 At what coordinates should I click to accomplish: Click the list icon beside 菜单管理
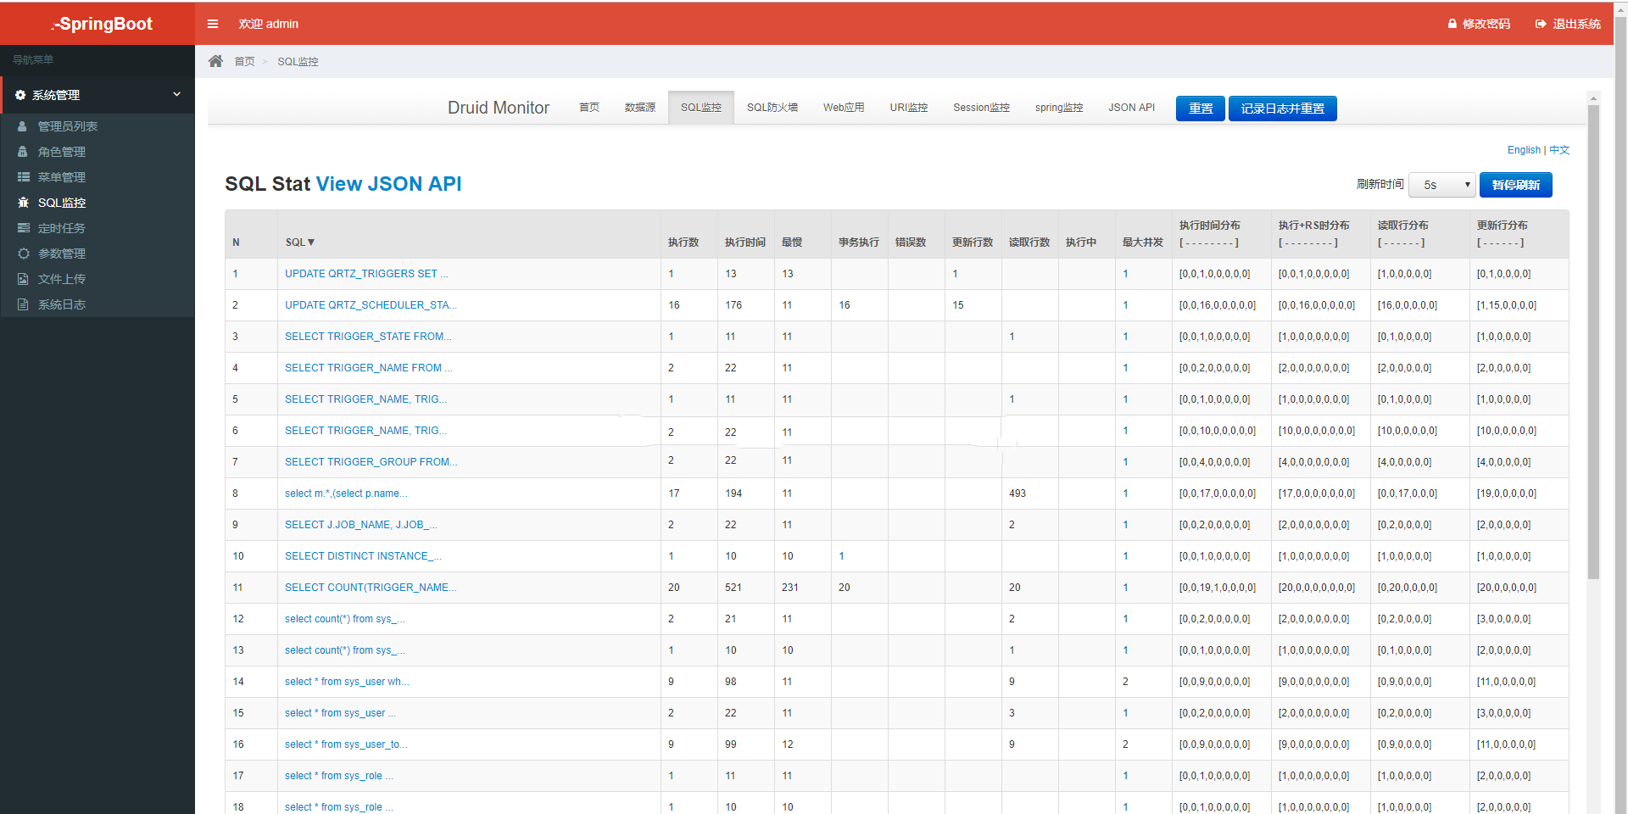tap(24, 177)
